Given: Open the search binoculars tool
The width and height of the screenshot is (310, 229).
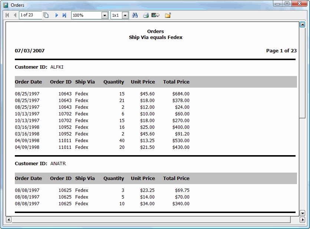Looking at the screenshot, I should click(x=135, y=15).
